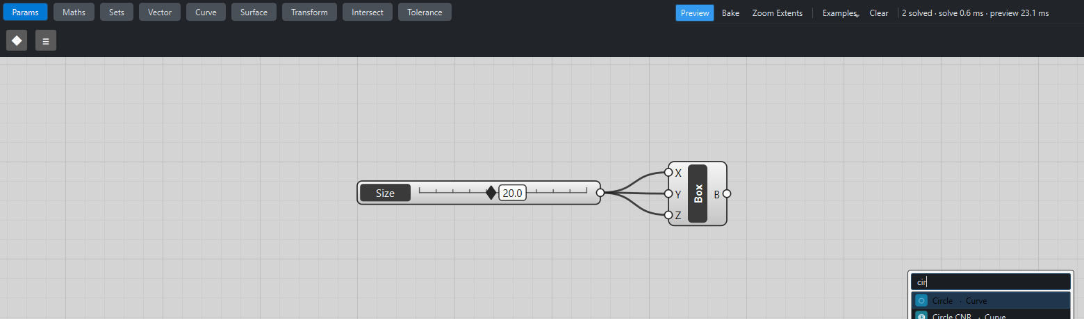Viewport: 1084px width, 319px height.
Task: Switch to the Maths tab
Action: tap(74, 12)
